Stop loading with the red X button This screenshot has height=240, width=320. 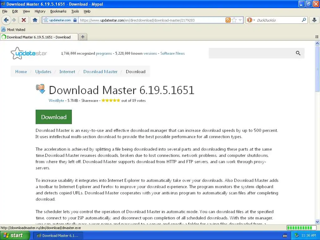(24, 20)
